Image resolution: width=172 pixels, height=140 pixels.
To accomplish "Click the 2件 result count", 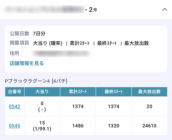I will click(93, 10).
